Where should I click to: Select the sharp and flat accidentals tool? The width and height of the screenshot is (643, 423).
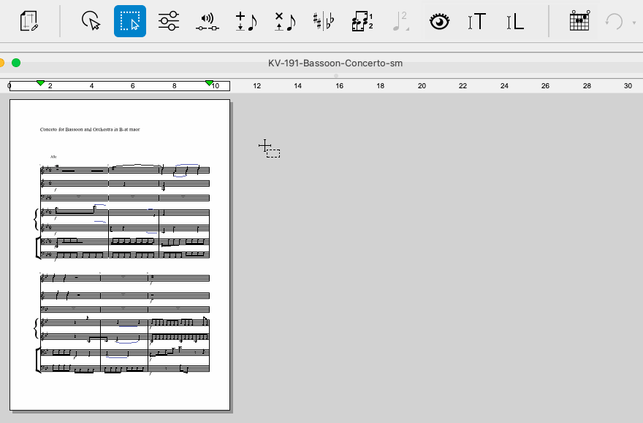click(322, 21)
